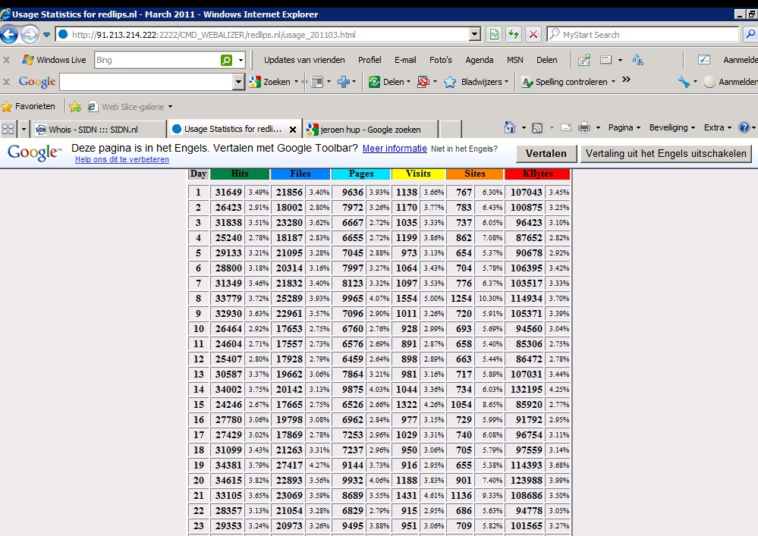
Task: Click the Stop loading red X icon
Action: point(533,34)
